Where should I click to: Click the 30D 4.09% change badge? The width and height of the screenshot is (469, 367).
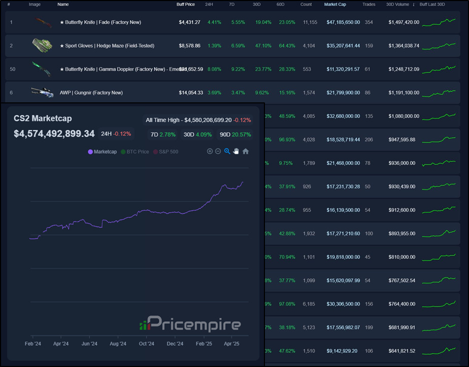(197, 135)
